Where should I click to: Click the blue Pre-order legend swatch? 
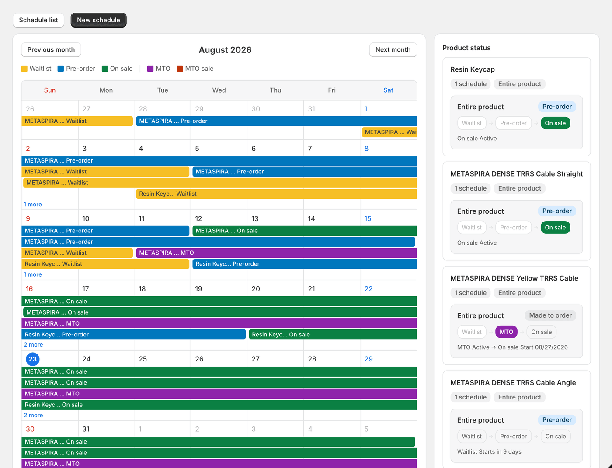(x=61, y=69)
